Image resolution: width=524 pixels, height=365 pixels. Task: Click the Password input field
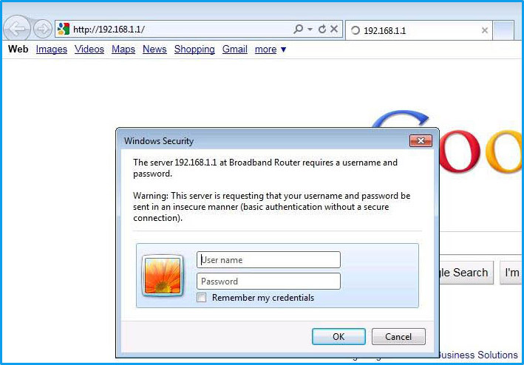pos(269,282)
